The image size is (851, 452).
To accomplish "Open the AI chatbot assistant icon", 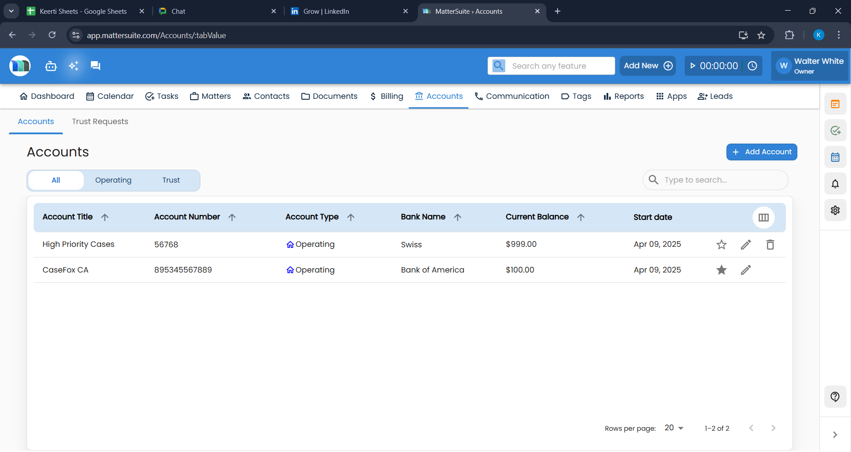I will pos(51,66).
